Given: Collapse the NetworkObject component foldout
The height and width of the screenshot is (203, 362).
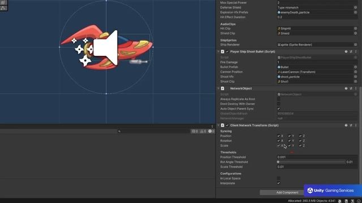Looking at the screenshot, I should 218,89.
